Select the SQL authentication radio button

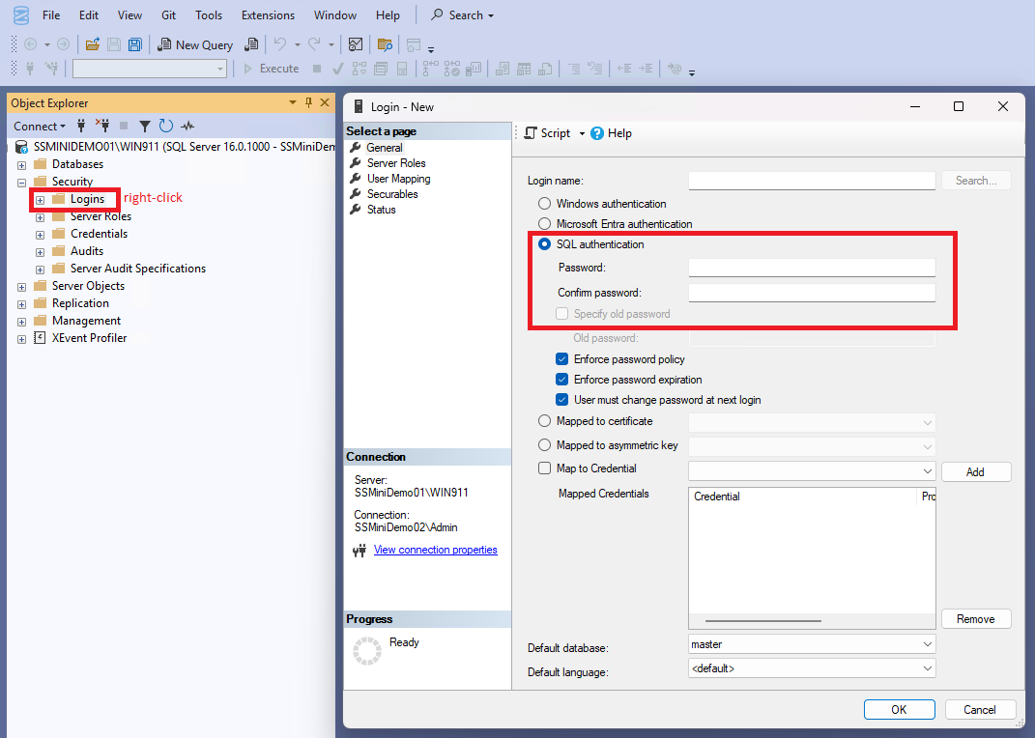pos(545,244)
